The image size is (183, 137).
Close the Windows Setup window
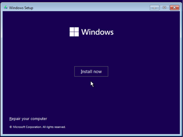click(174, 8)
